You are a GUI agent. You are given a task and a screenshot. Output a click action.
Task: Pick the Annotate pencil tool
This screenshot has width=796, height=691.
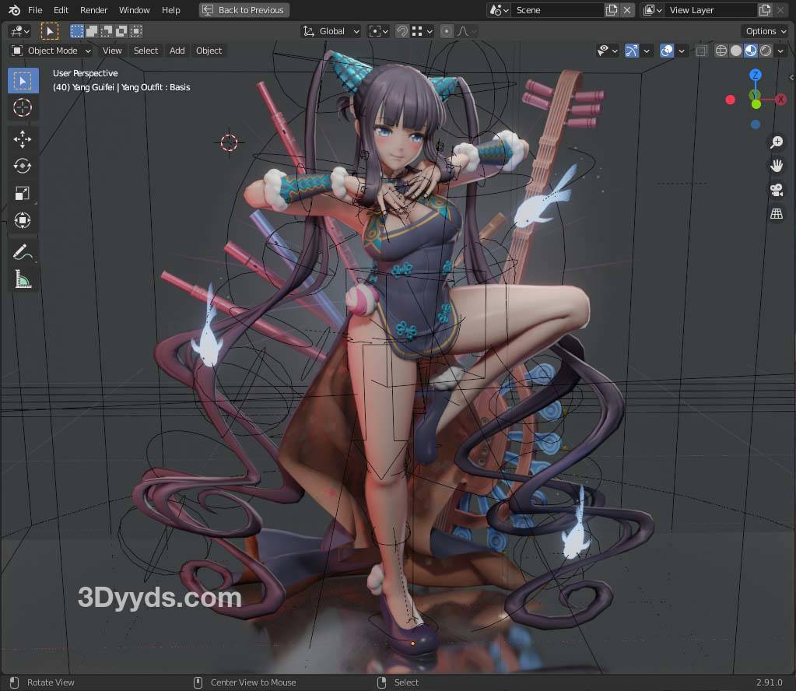(23, 252)
